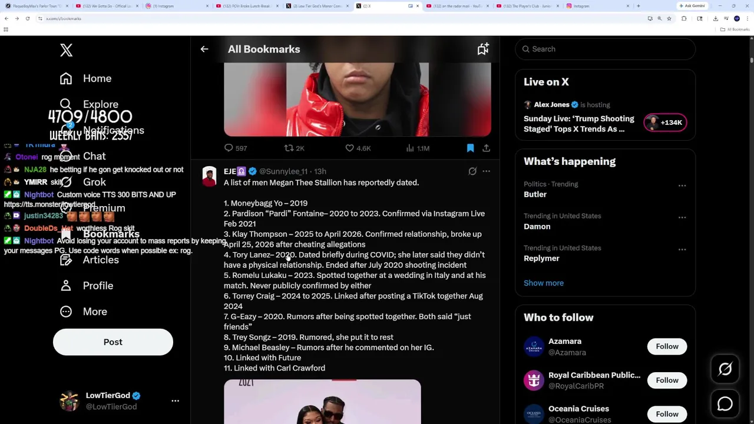Viewport: 754px width, 424px height.
Task: Open the red jacket photo in top post
Action: [357, 99]
